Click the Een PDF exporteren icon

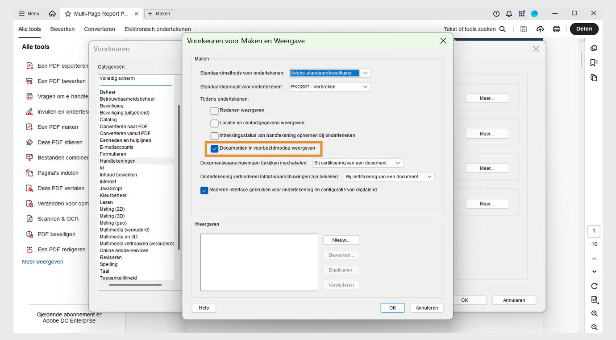[x=29, y=66]
